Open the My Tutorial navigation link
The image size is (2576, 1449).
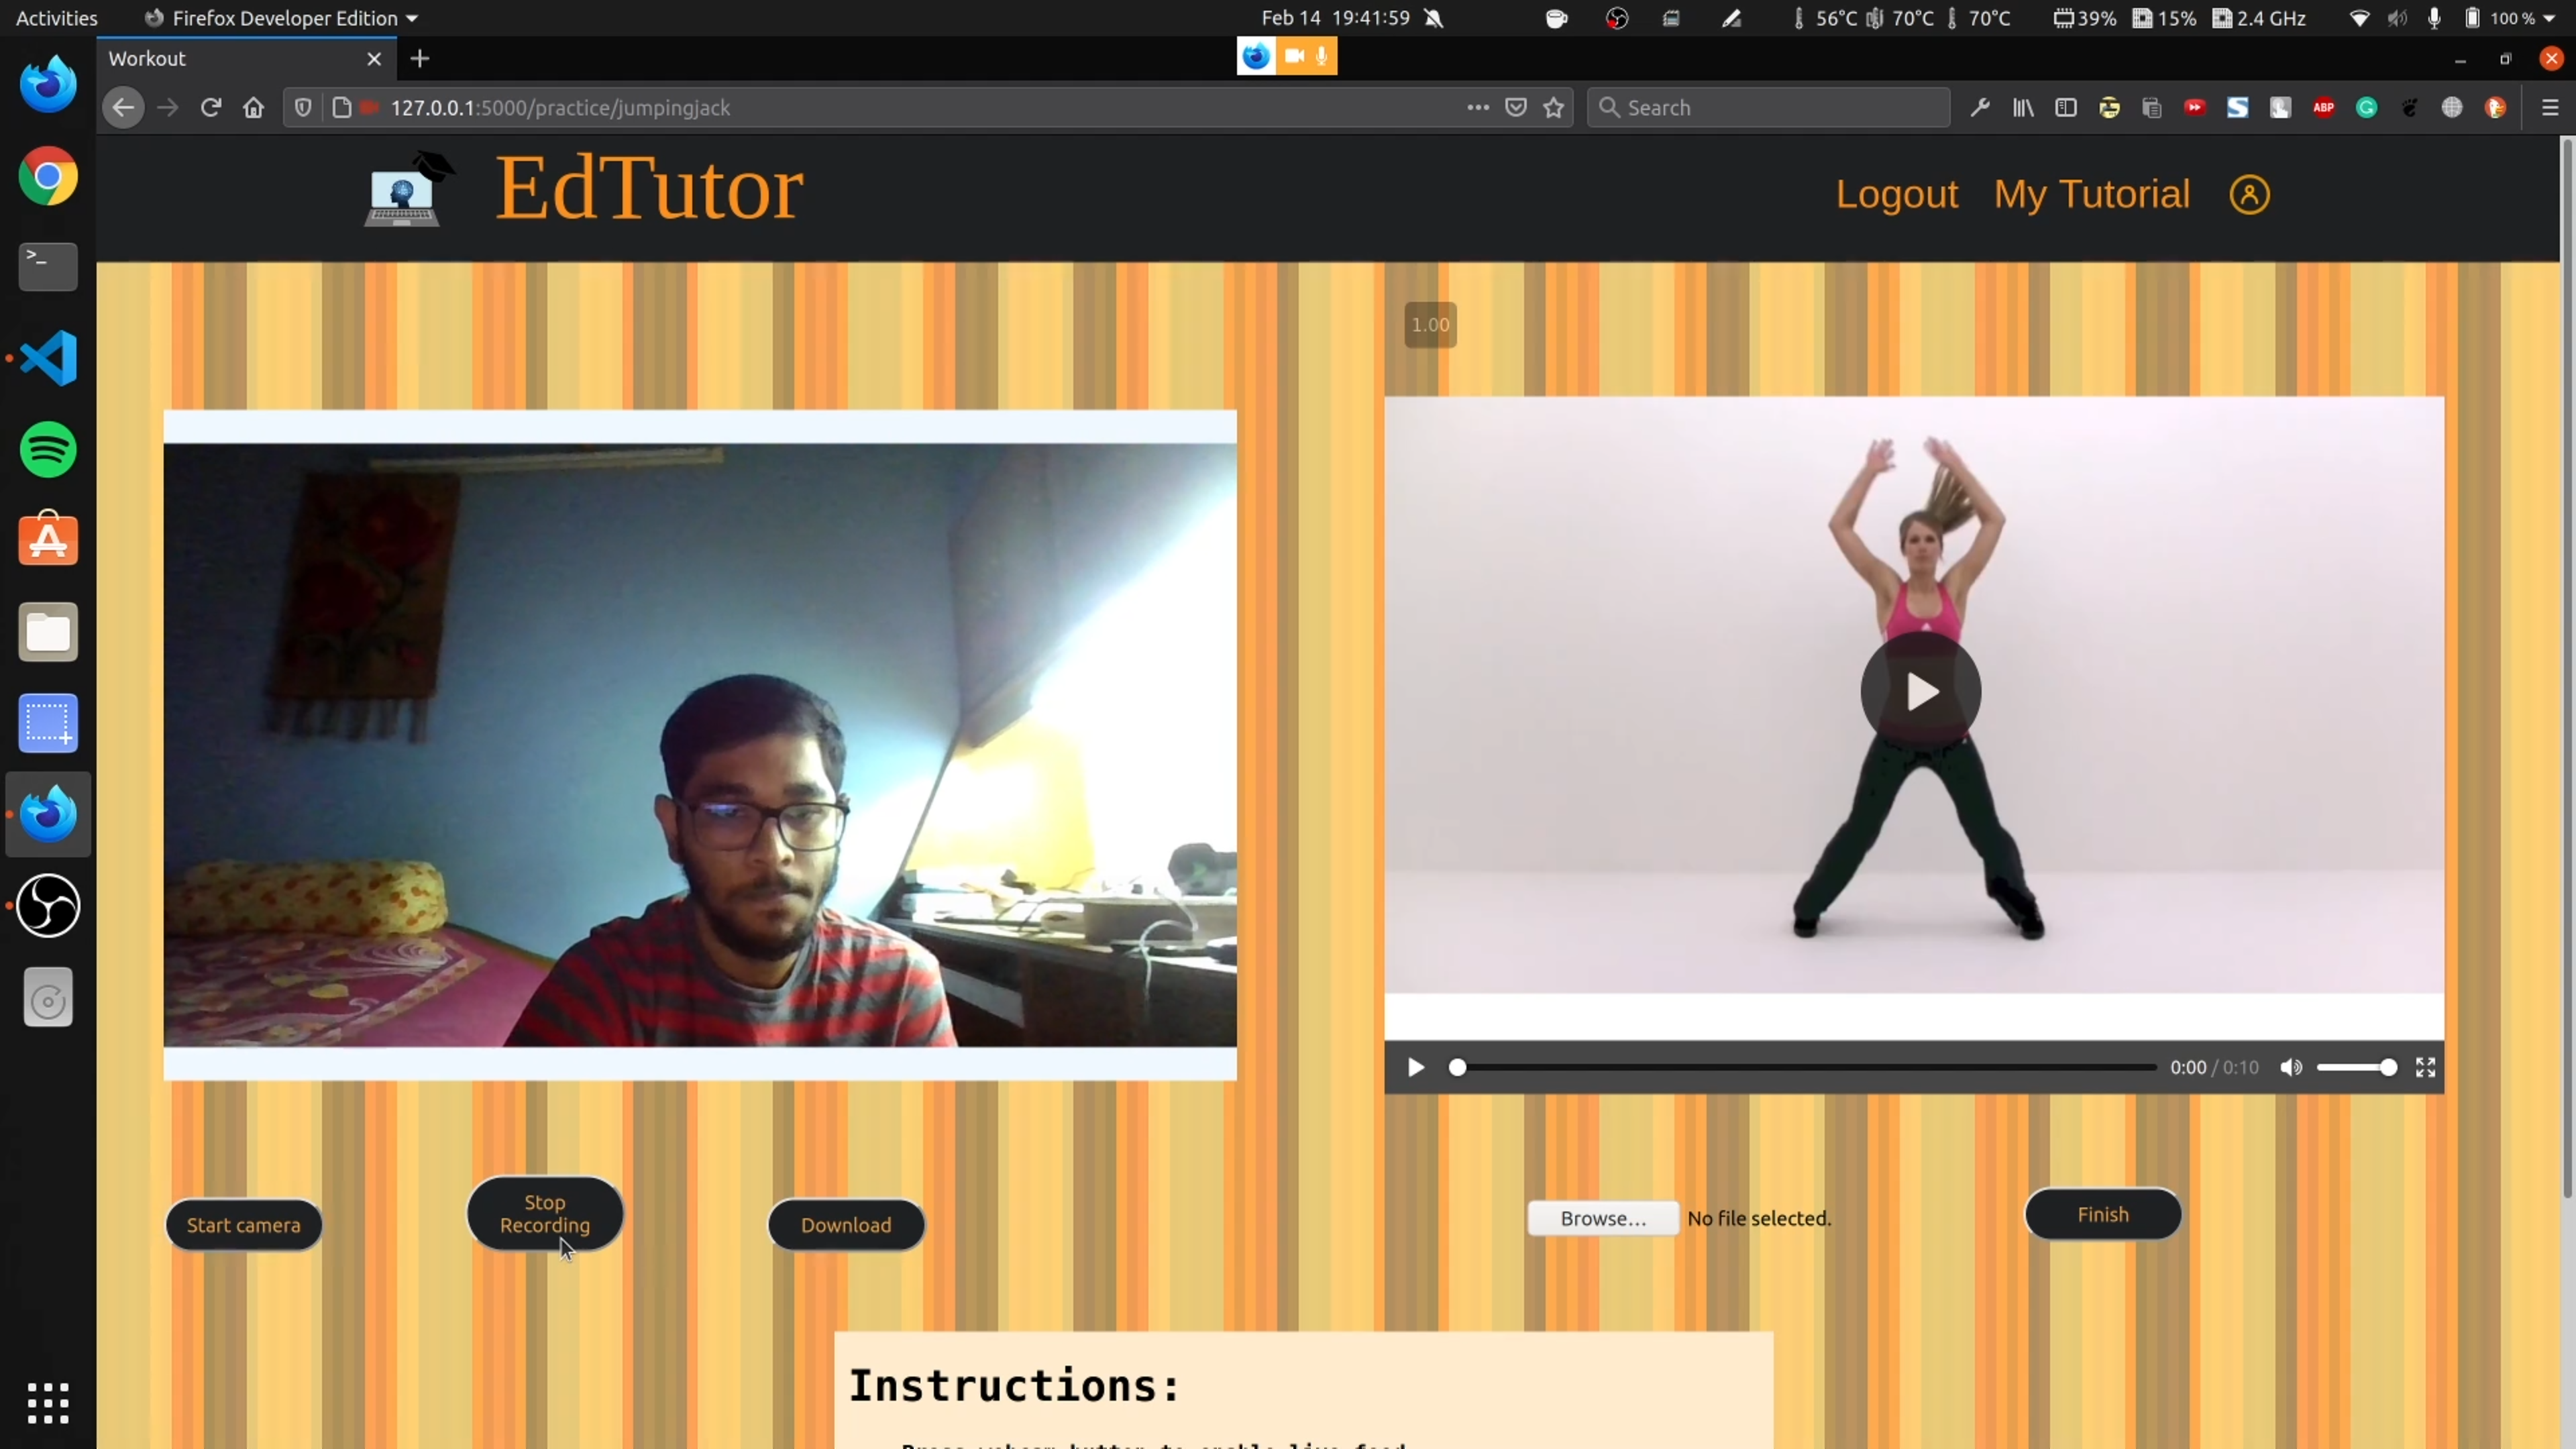tap(2091, 194)
